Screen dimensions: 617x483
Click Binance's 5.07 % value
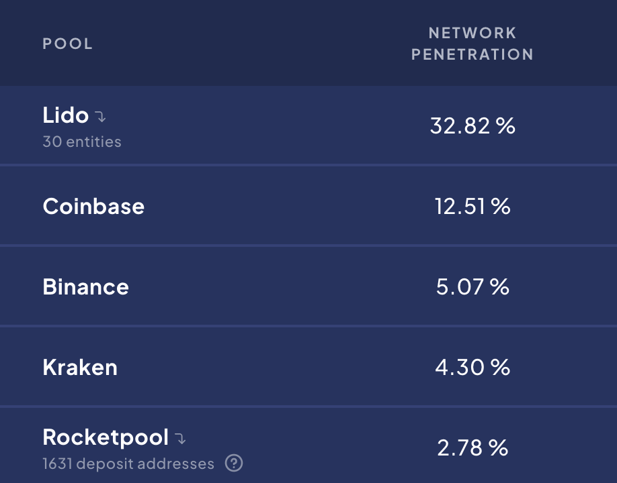tap(472, 286)
